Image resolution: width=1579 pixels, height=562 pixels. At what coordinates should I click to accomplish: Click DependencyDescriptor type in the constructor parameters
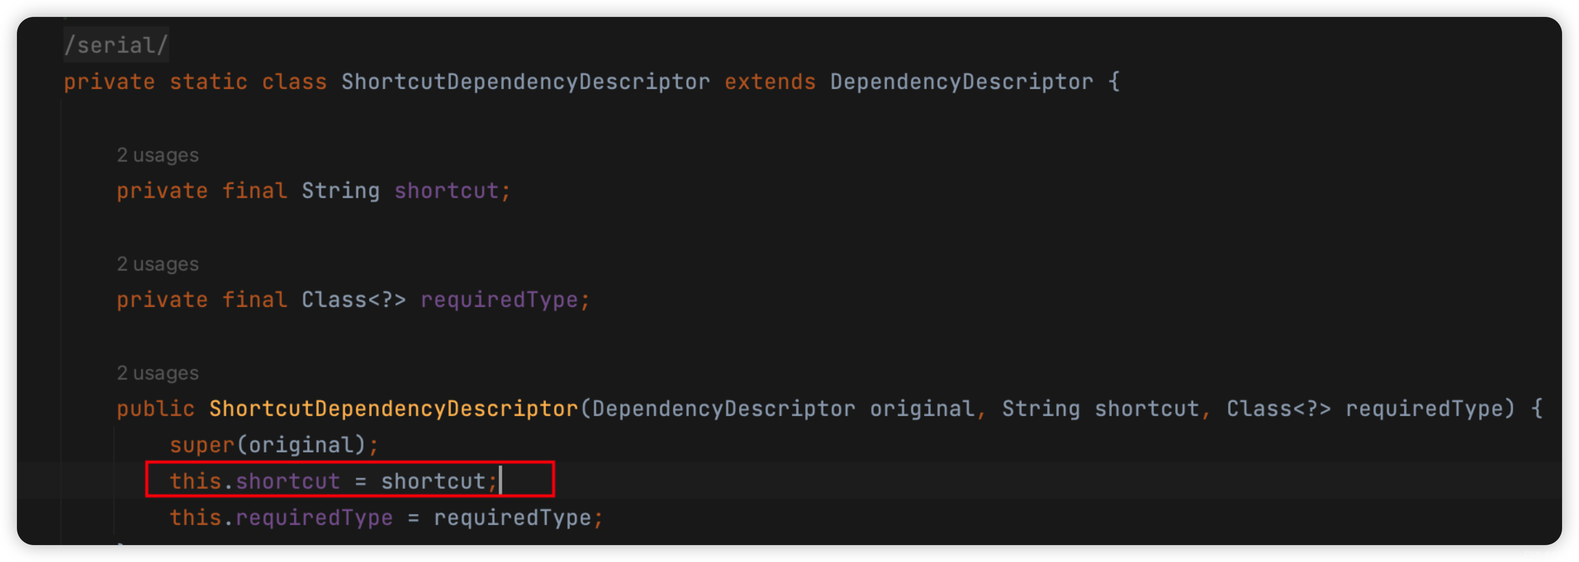(723, 409)
